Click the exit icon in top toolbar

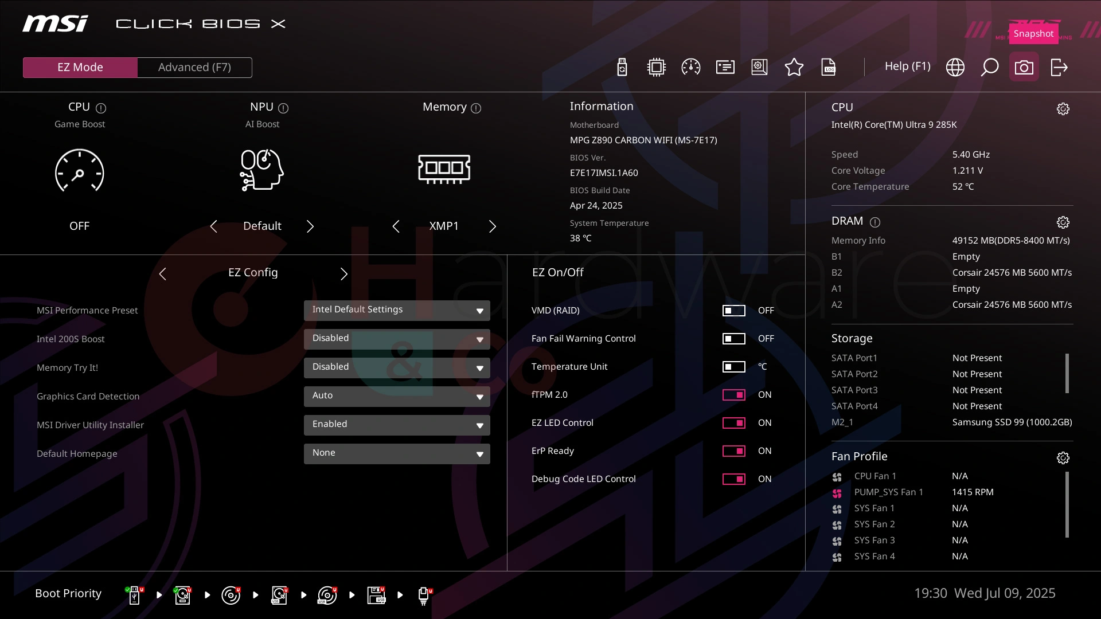(1059, 67)
